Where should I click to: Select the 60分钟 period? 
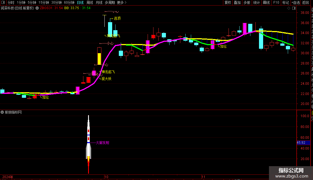click(69, 2)
